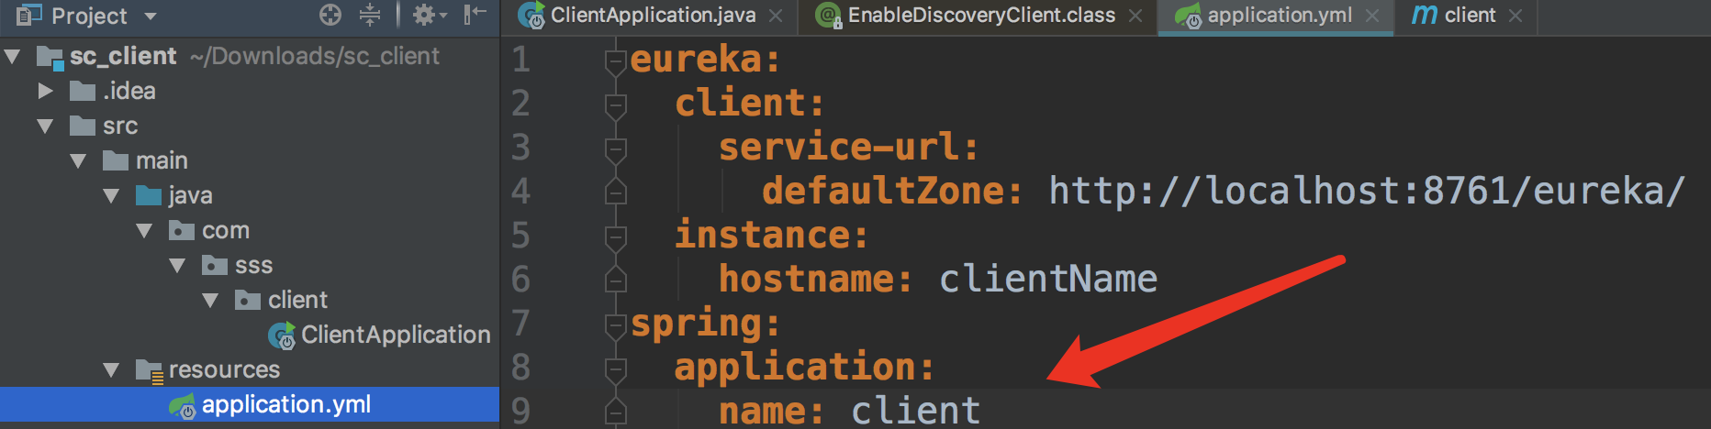Collapse the java source folder
This screenshot has width=1711, height=429.
point(112,196)
